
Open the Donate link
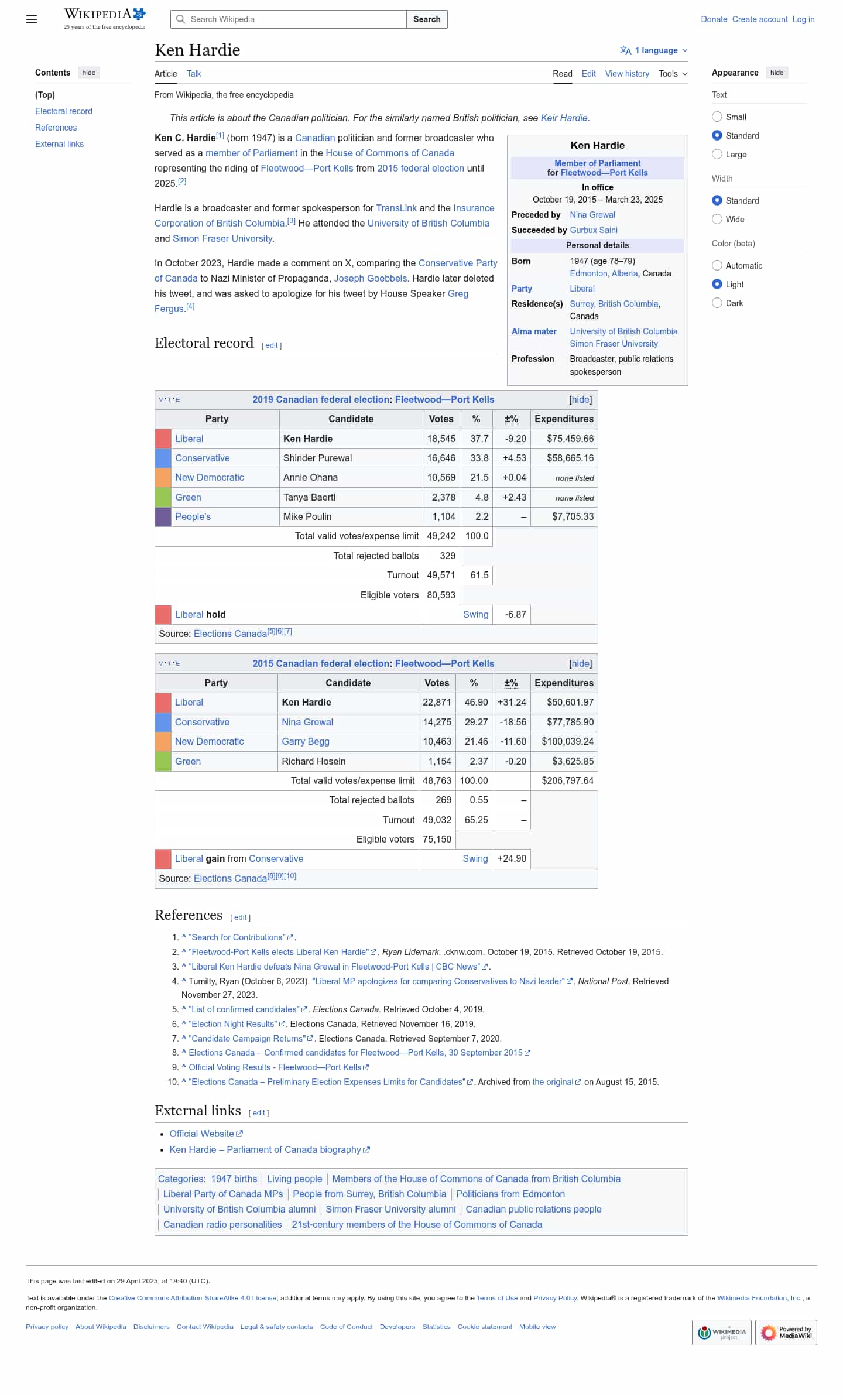pos(714,19)
